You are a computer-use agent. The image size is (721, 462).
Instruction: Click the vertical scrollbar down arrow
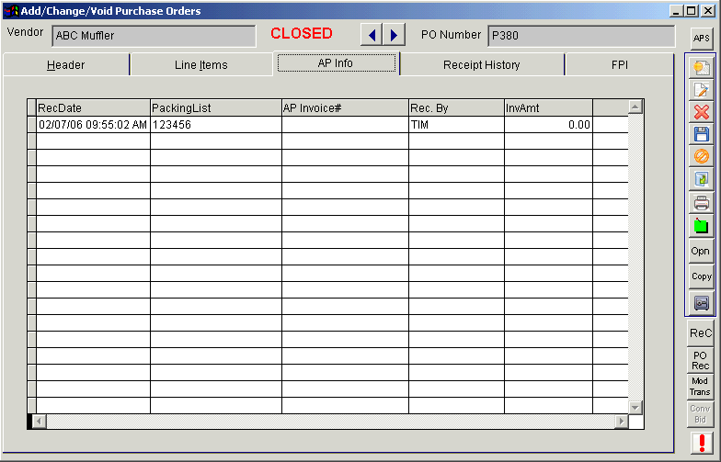(x=635, y=406)
